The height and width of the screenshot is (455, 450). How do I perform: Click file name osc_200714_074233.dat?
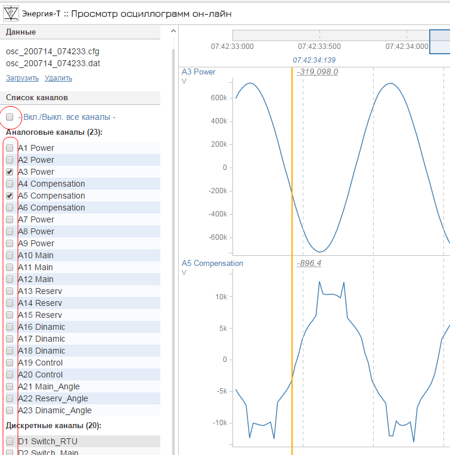[x=53, y=63]
